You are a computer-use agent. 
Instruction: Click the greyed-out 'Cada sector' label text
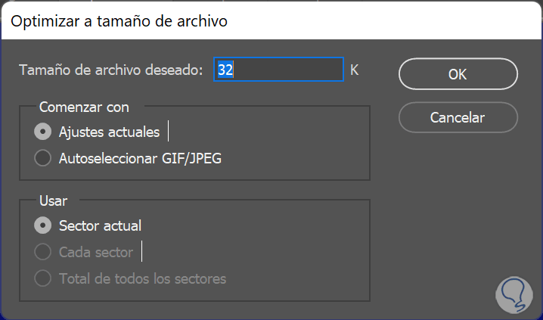(95, 252)
